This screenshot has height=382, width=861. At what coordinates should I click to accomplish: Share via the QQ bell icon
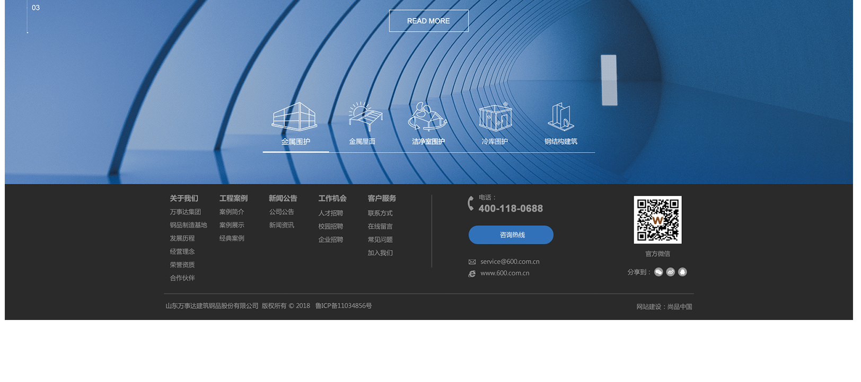pyautogui.click(x=683, y=272)
